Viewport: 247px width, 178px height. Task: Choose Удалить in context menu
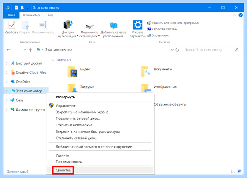(100, 155)
